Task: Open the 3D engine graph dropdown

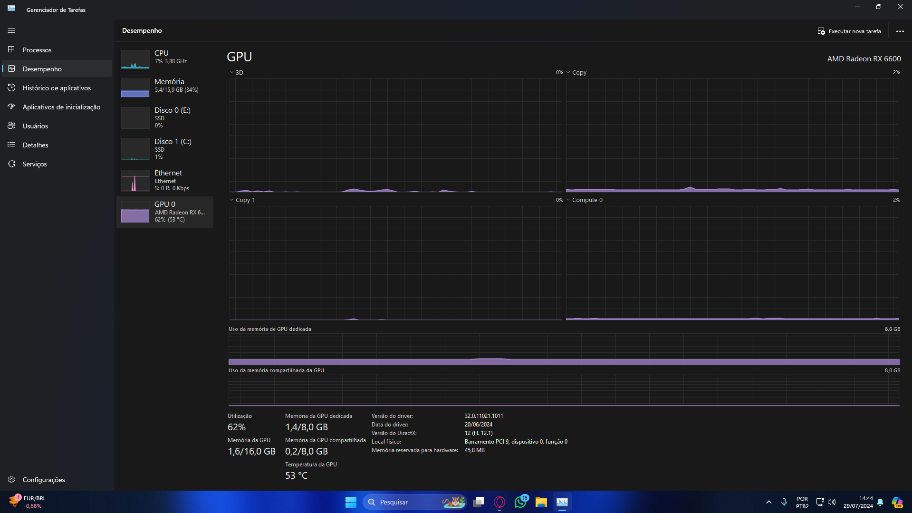Action: click(237, 73)
